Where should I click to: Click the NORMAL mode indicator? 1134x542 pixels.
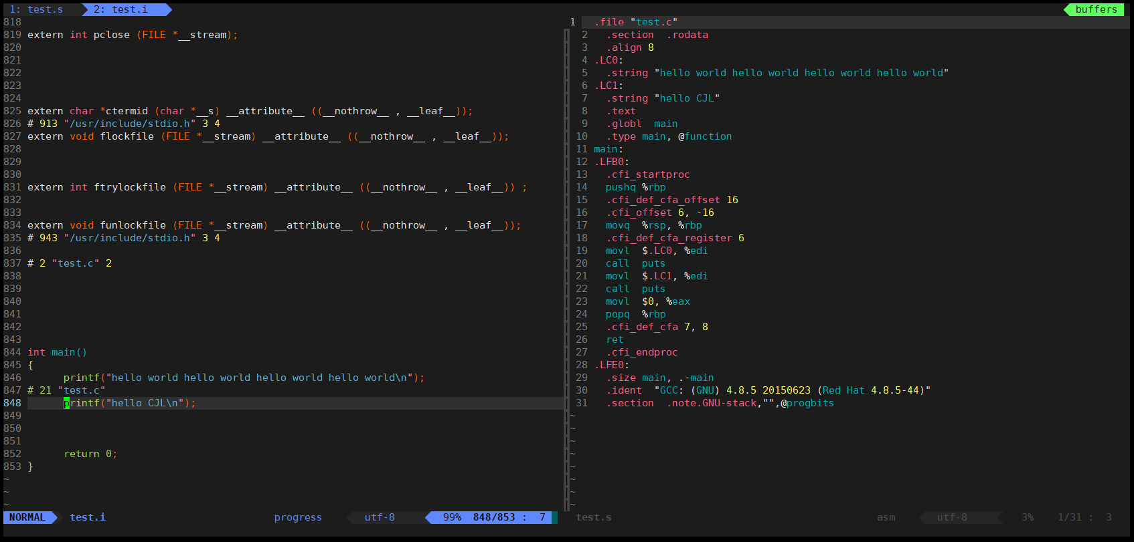coord(27,517)
